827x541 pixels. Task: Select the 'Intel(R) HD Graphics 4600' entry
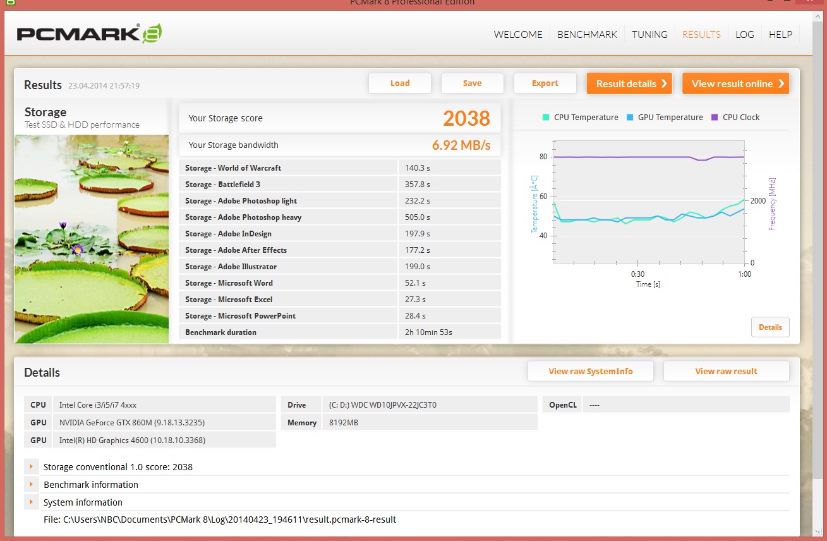[x=132, y=441]
